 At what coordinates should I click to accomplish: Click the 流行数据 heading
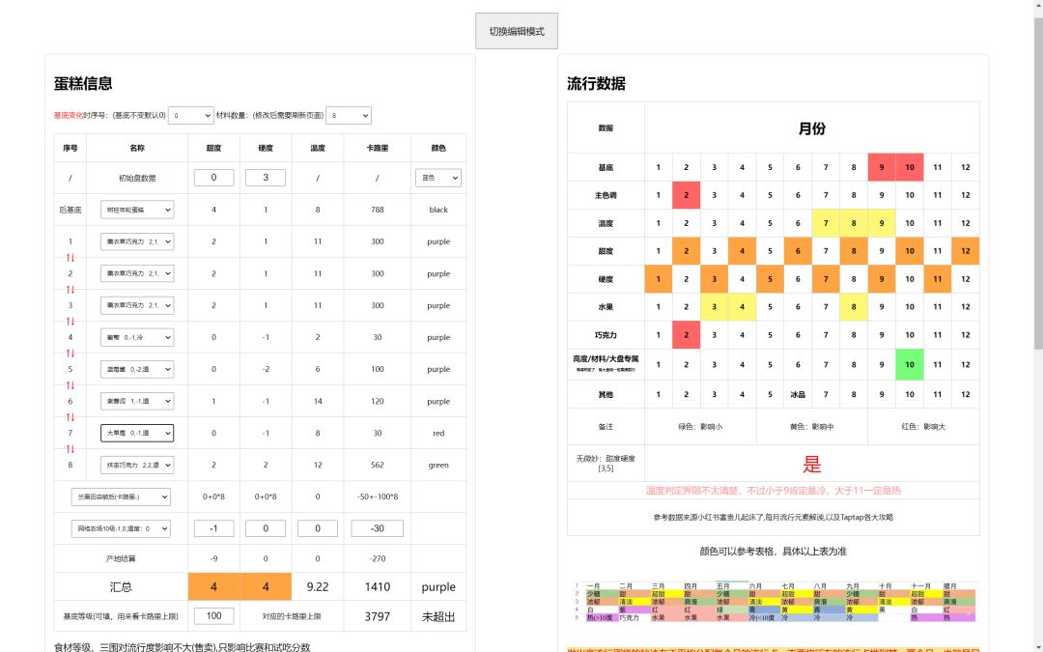click(x=596, y=83)
